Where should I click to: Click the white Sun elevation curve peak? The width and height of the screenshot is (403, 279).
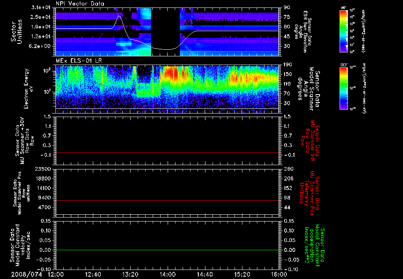point(119,16)
